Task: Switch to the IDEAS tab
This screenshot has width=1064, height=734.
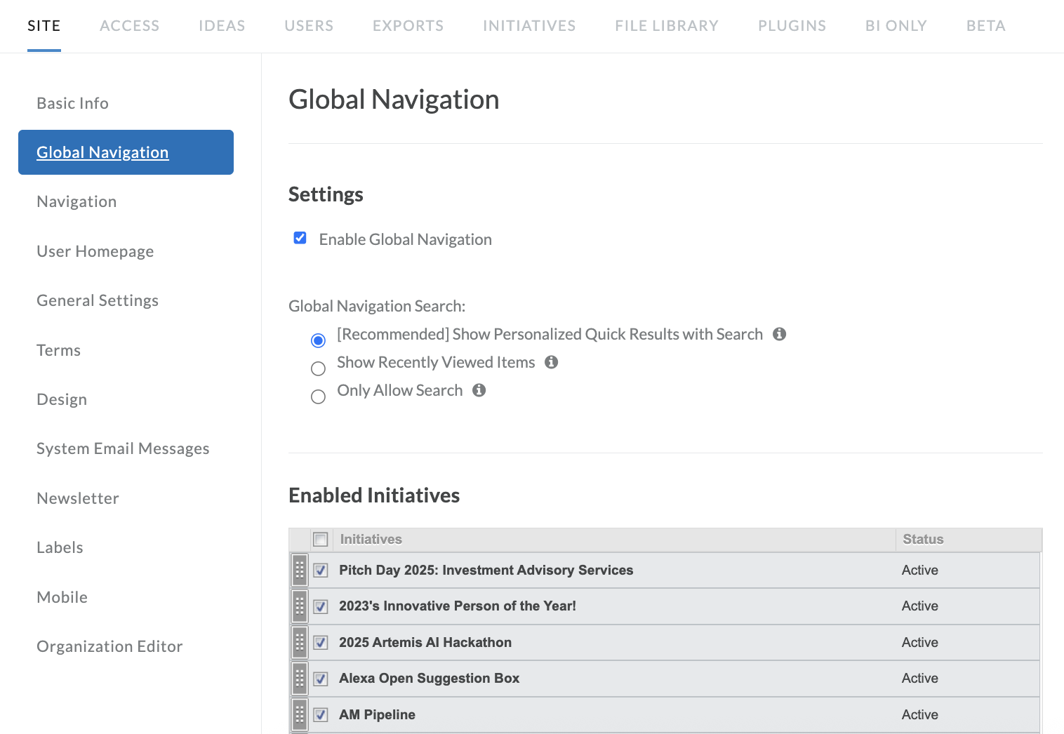Action: [222, 26]
